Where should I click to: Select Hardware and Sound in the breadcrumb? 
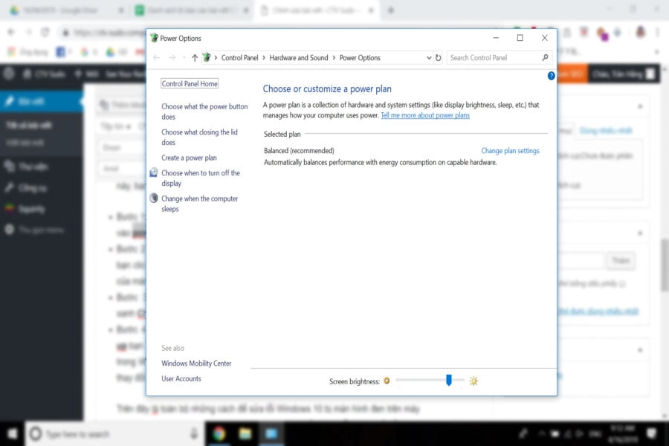point(298,58)
